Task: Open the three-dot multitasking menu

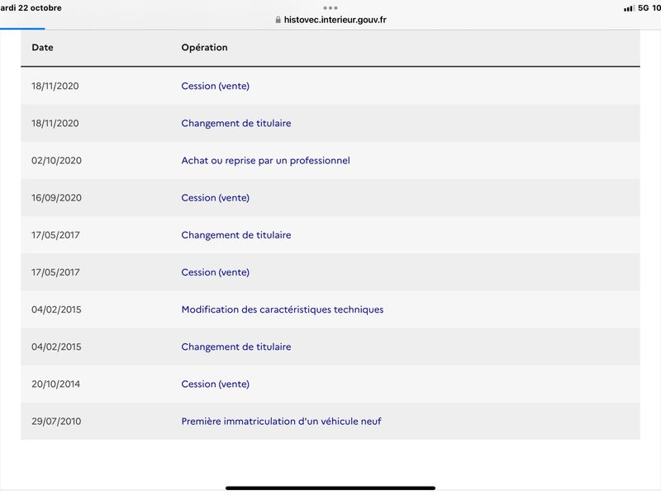Action: 330,8
